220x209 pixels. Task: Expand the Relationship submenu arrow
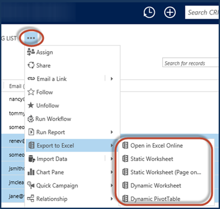click(112, 199)
